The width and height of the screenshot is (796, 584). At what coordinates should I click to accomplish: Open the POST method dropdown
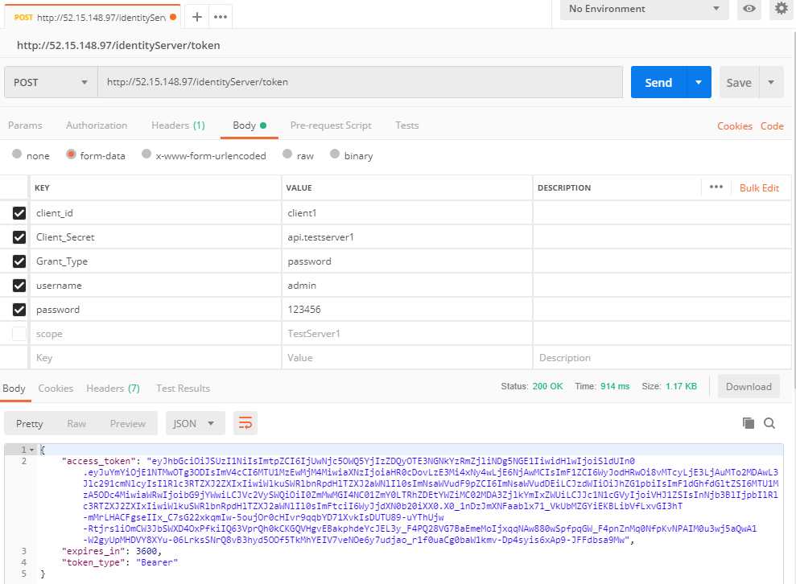(51, 82)
